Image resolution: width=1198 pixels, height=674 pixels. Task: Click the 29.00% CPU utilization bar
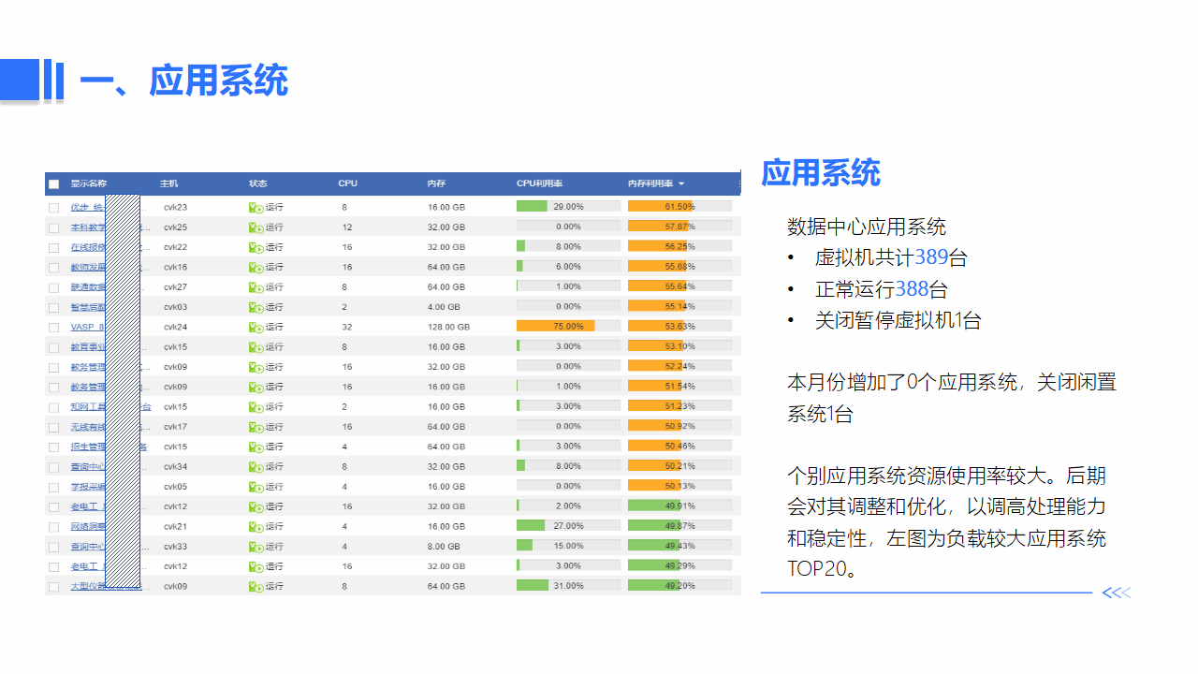568,206
